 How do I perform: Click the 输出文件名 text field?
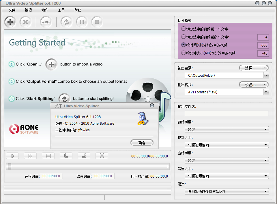227,113
